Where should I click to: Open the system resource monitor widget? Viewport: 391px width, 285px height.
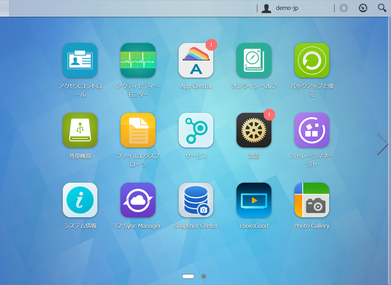(363, 8)
